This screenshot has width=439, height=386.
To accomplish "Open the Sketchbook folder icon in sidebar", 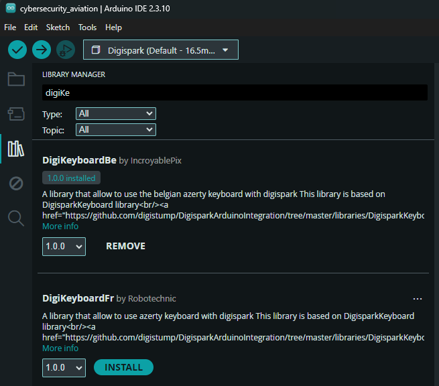I will point(16,79).
